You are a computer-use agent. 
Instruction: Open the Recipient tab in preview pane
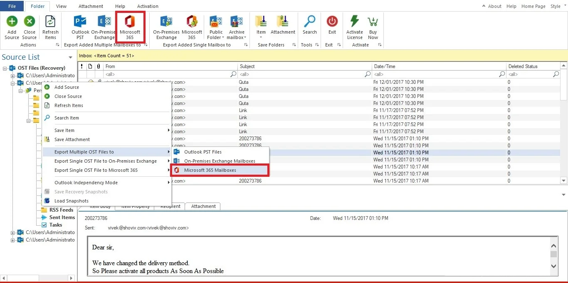click(170, 206)
